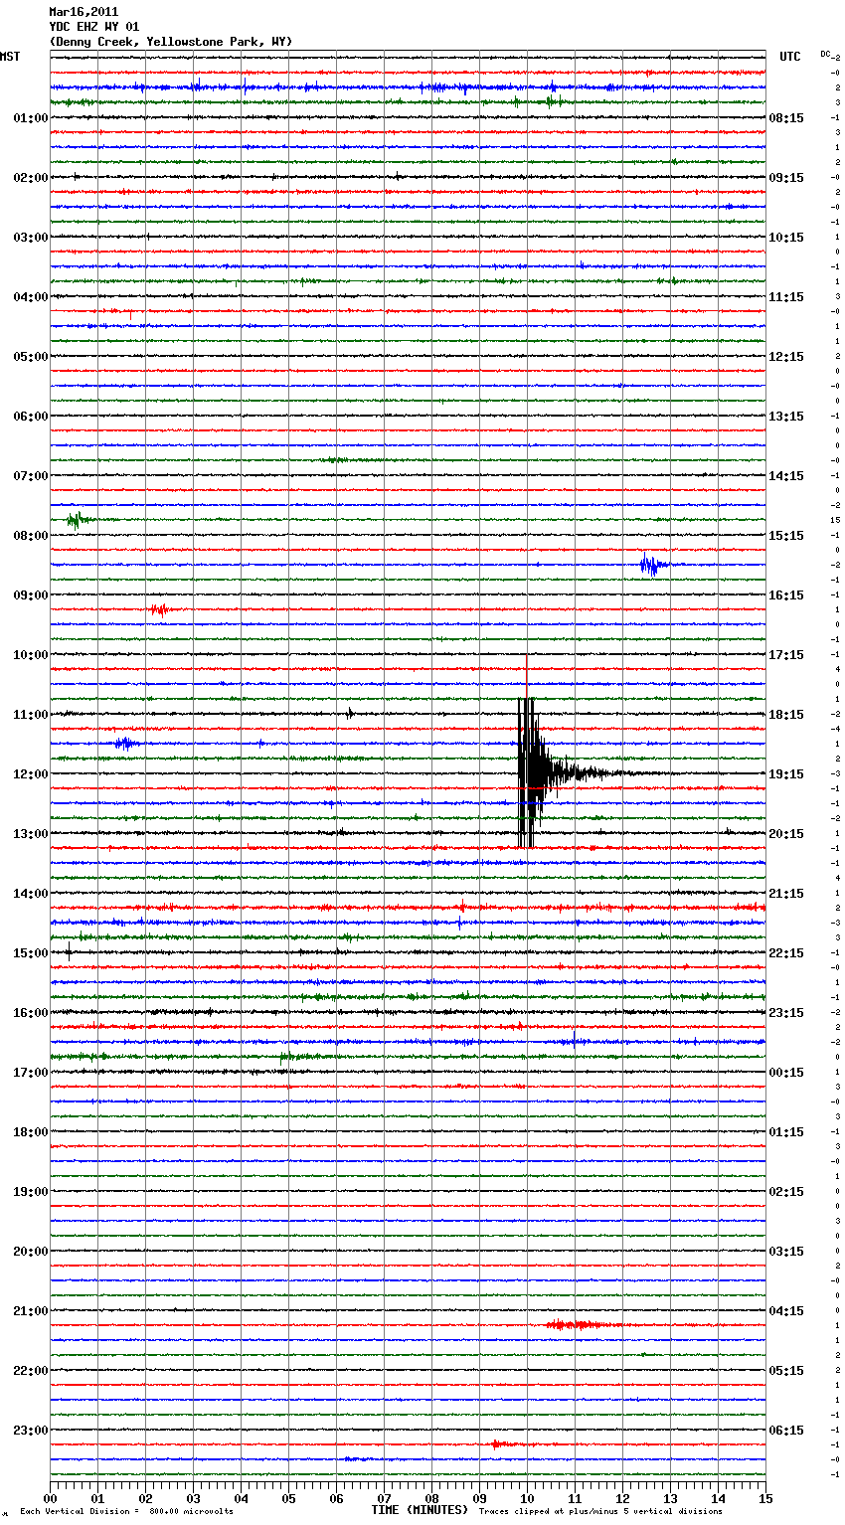Screen dimensions: 845x1525
Task: Click the "MST" column header
Action: click(10, 57)
